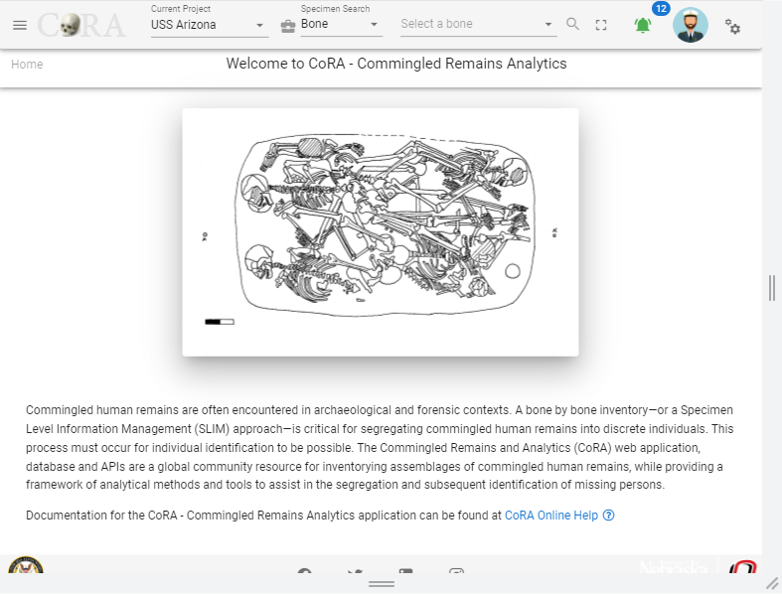
Task: Click the commingled skeleton drawing image
Action: coord(381,232)
